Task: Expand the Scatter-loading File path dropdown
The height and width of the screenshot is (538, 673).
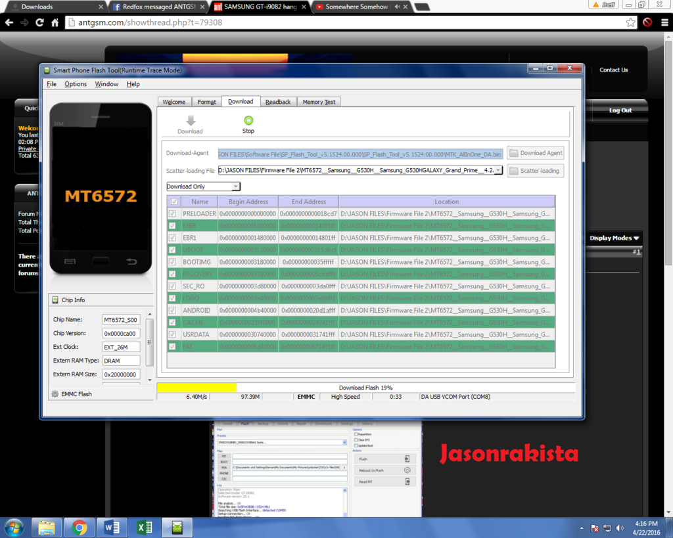Action: tap(499, 171)
